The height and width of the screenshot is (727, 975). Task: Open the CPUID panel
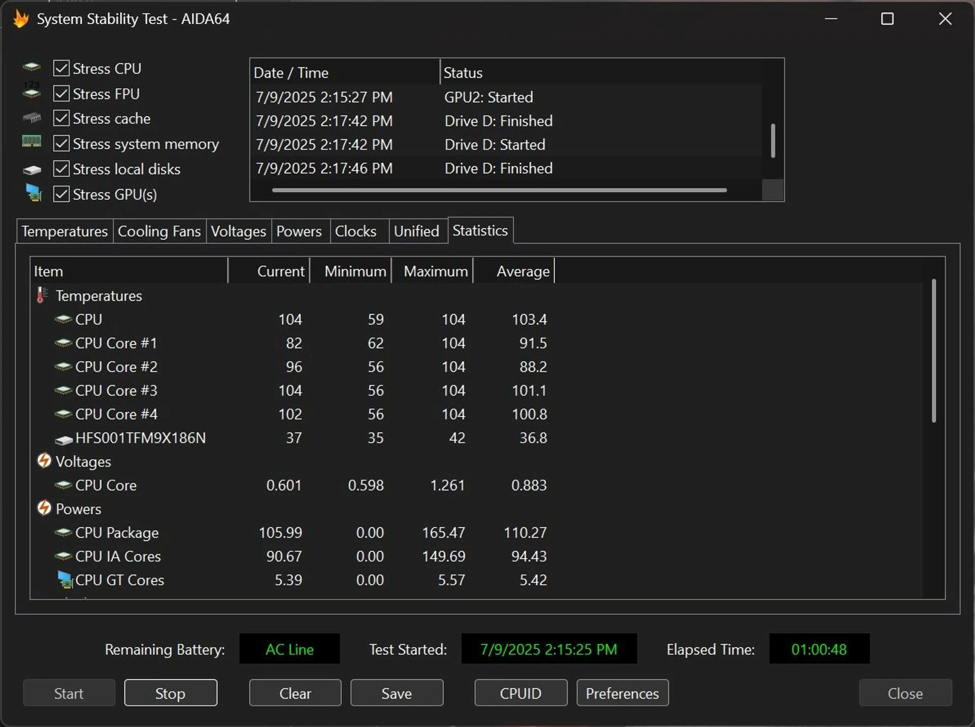521,693
